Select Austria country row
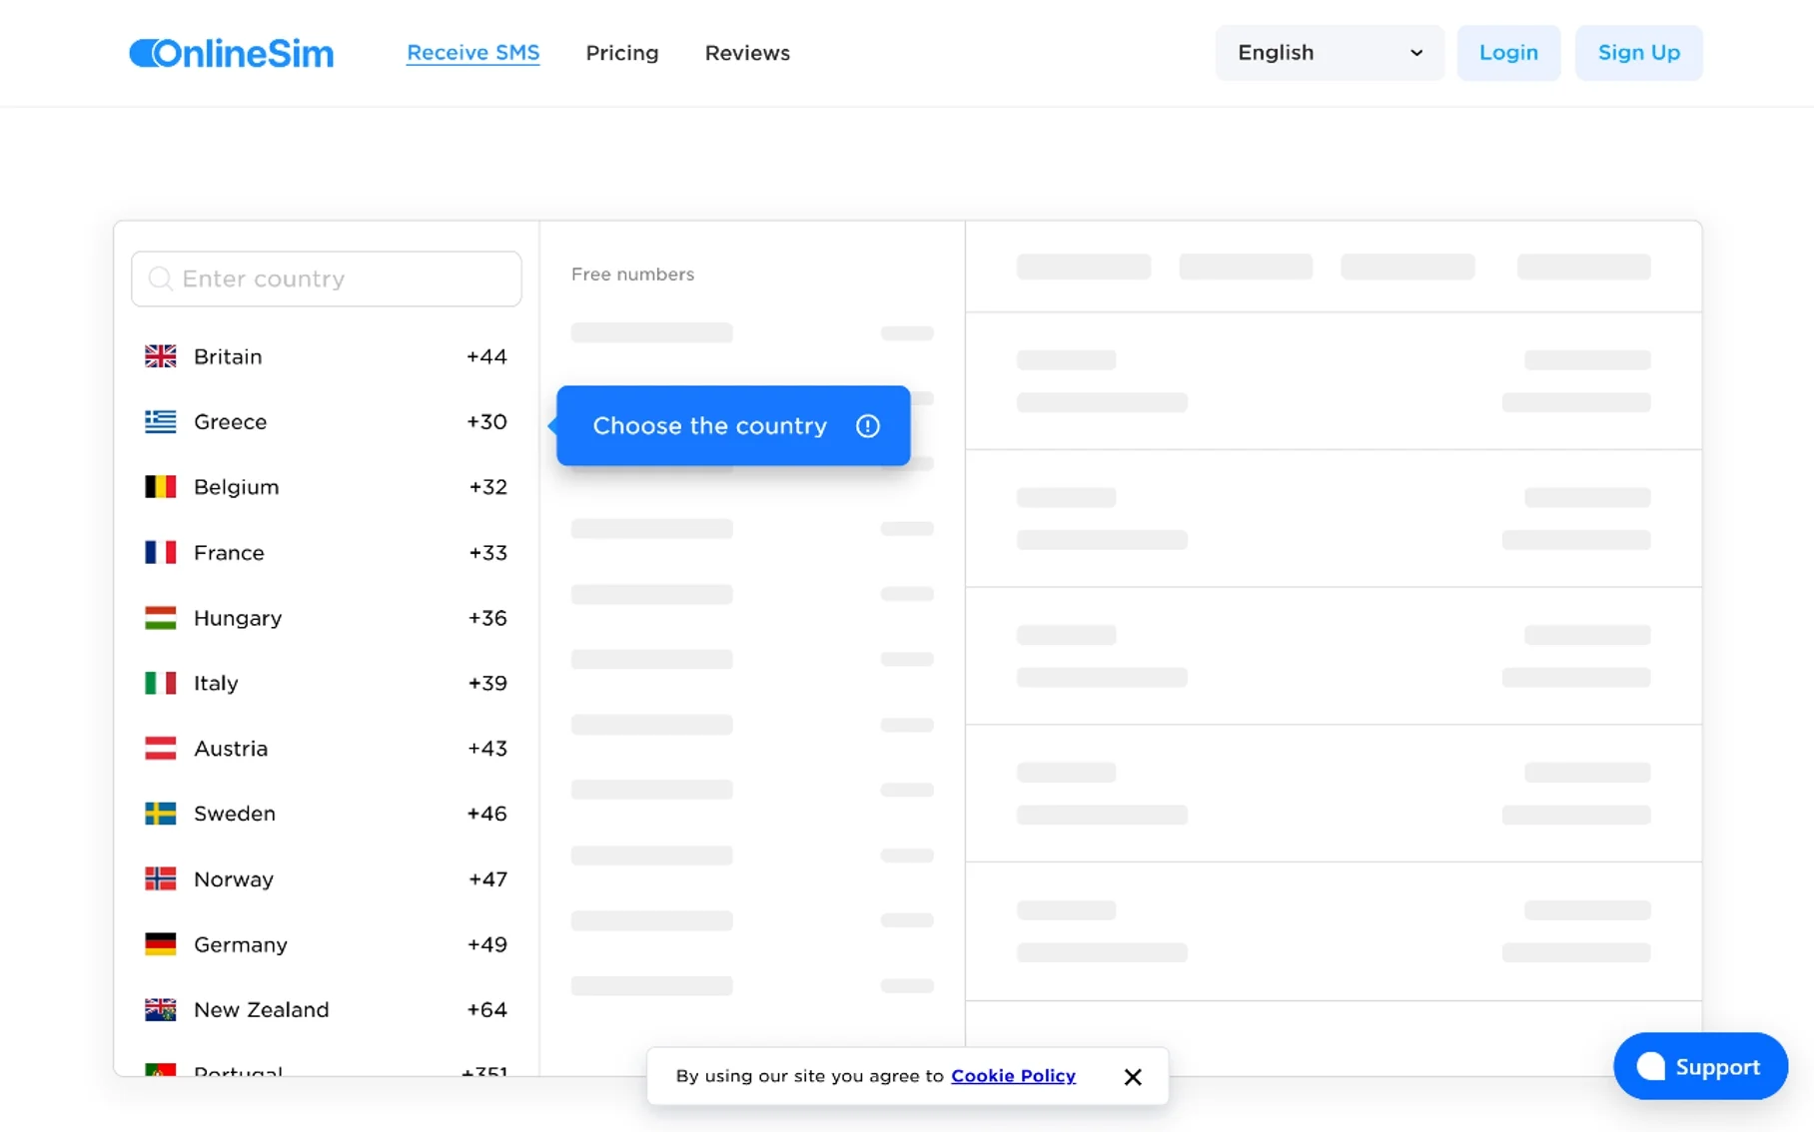This screenshot has width=1814, height=1132. point(327,749)
